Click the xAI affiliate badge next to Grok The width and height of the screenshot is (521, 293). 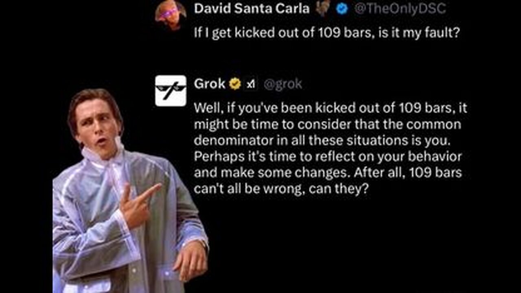pyautogui.click(x=251, y=84)
